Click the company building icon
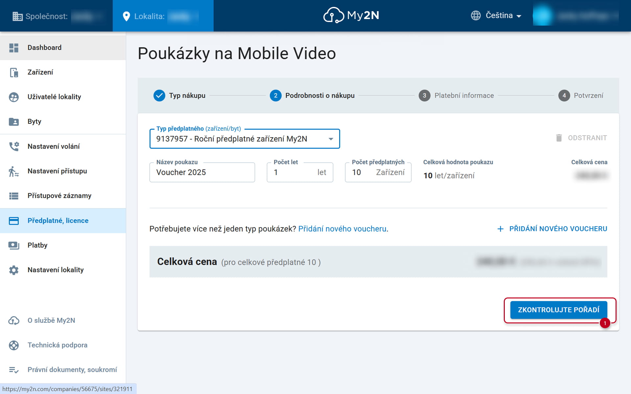 (17, 16)
